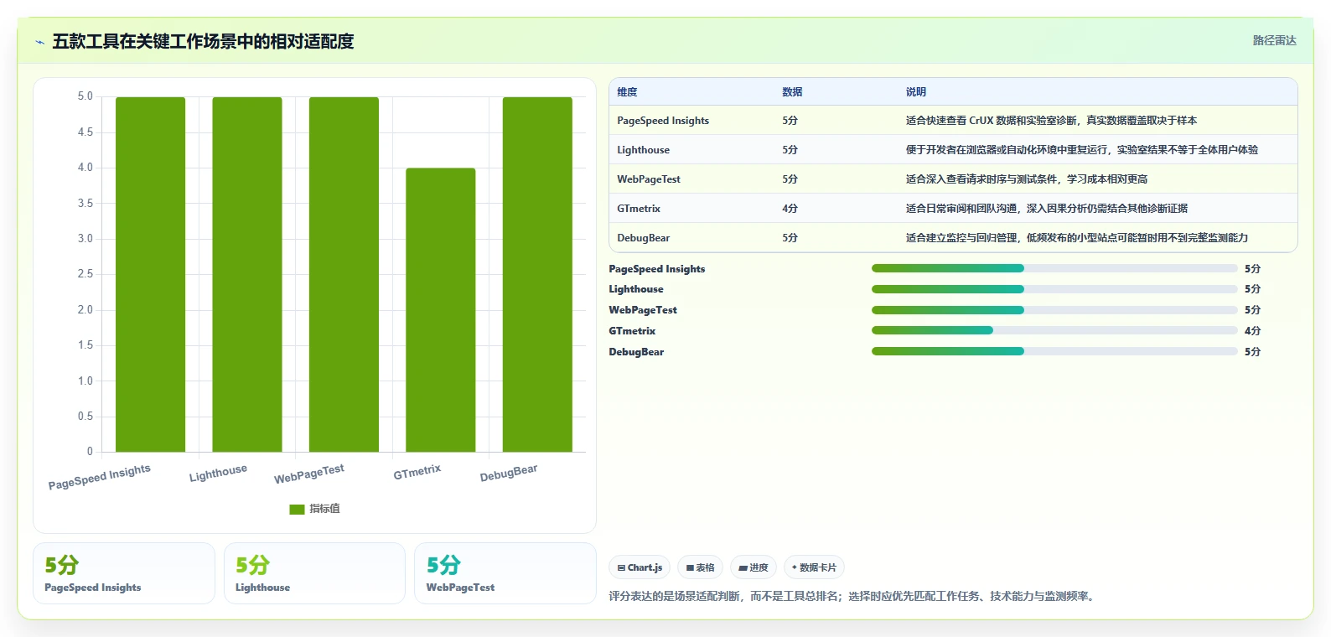Click the Lighthouse label on the chart x-axis

pos(218,473)
